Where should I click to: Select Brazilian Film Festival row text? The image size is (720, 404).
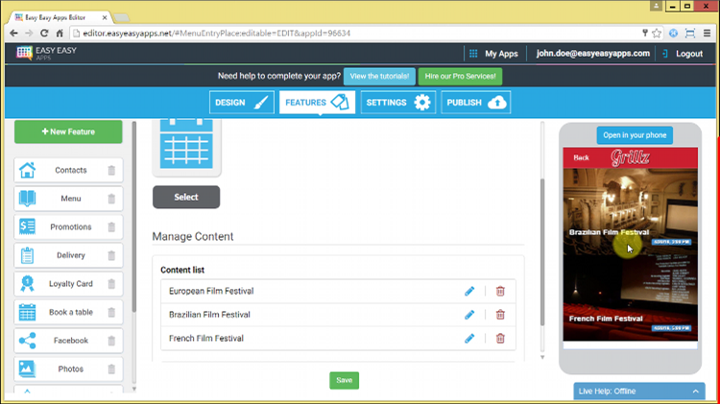(209, 315)
